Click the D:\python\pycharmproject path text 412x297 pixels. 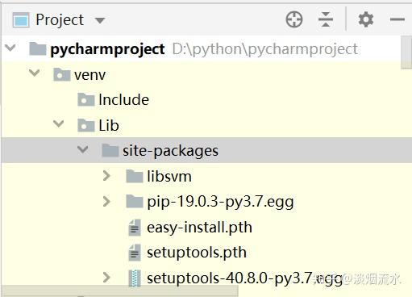point(265,49)
